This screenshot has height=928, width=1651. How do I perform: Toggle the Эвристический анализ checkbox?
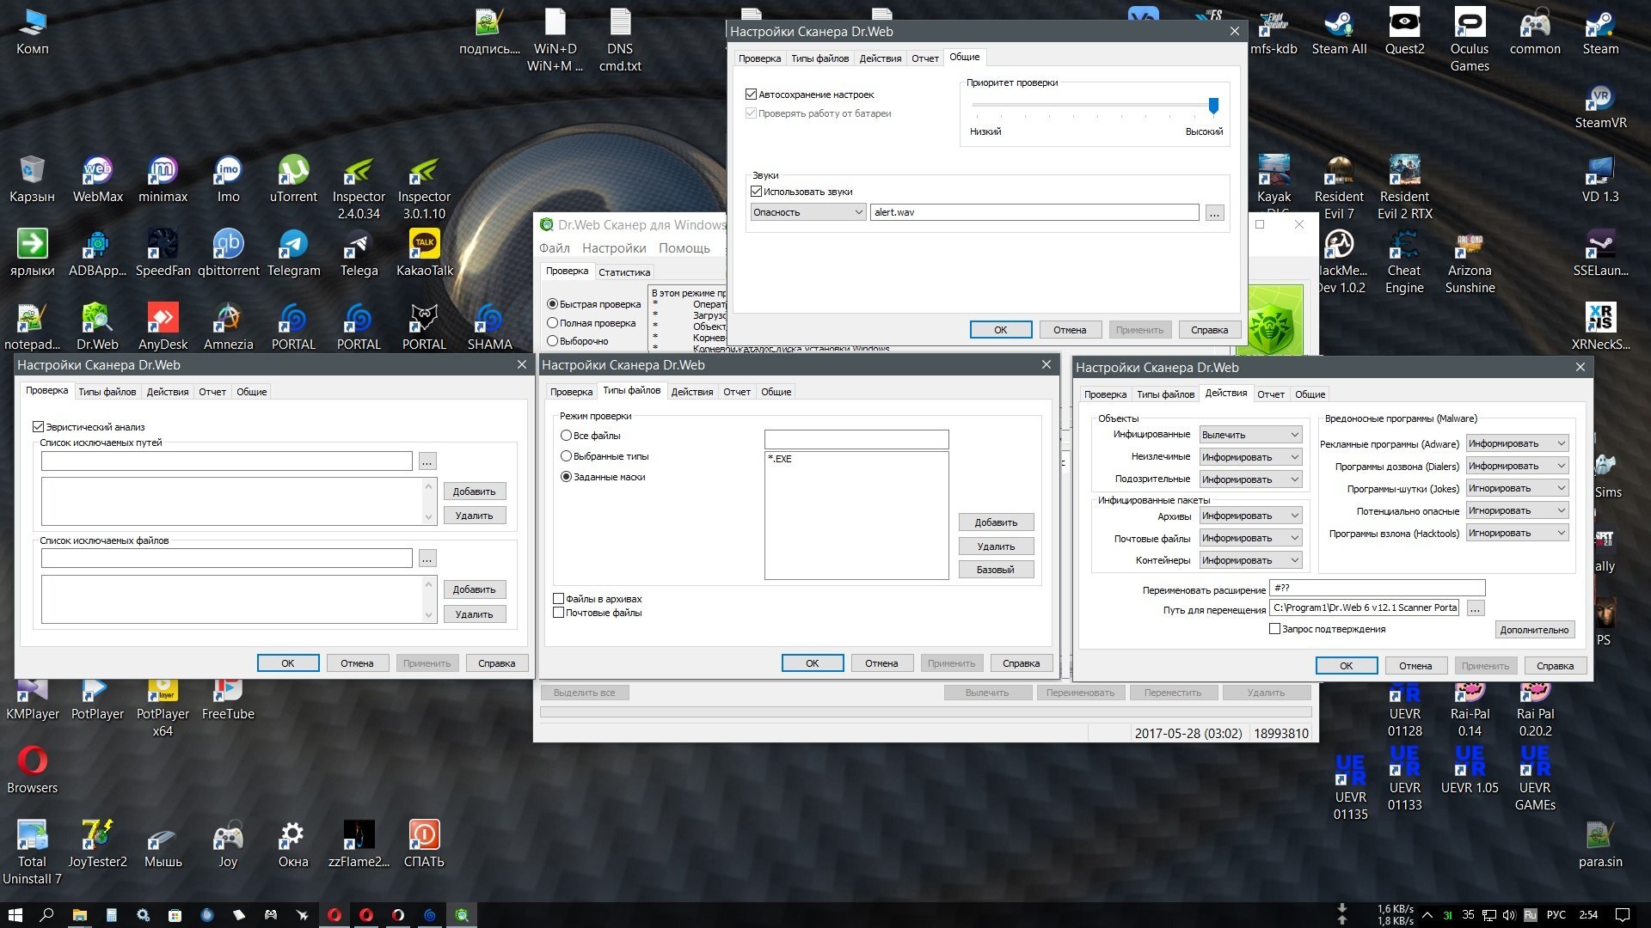pyautogui.click(x=38, y=427)
